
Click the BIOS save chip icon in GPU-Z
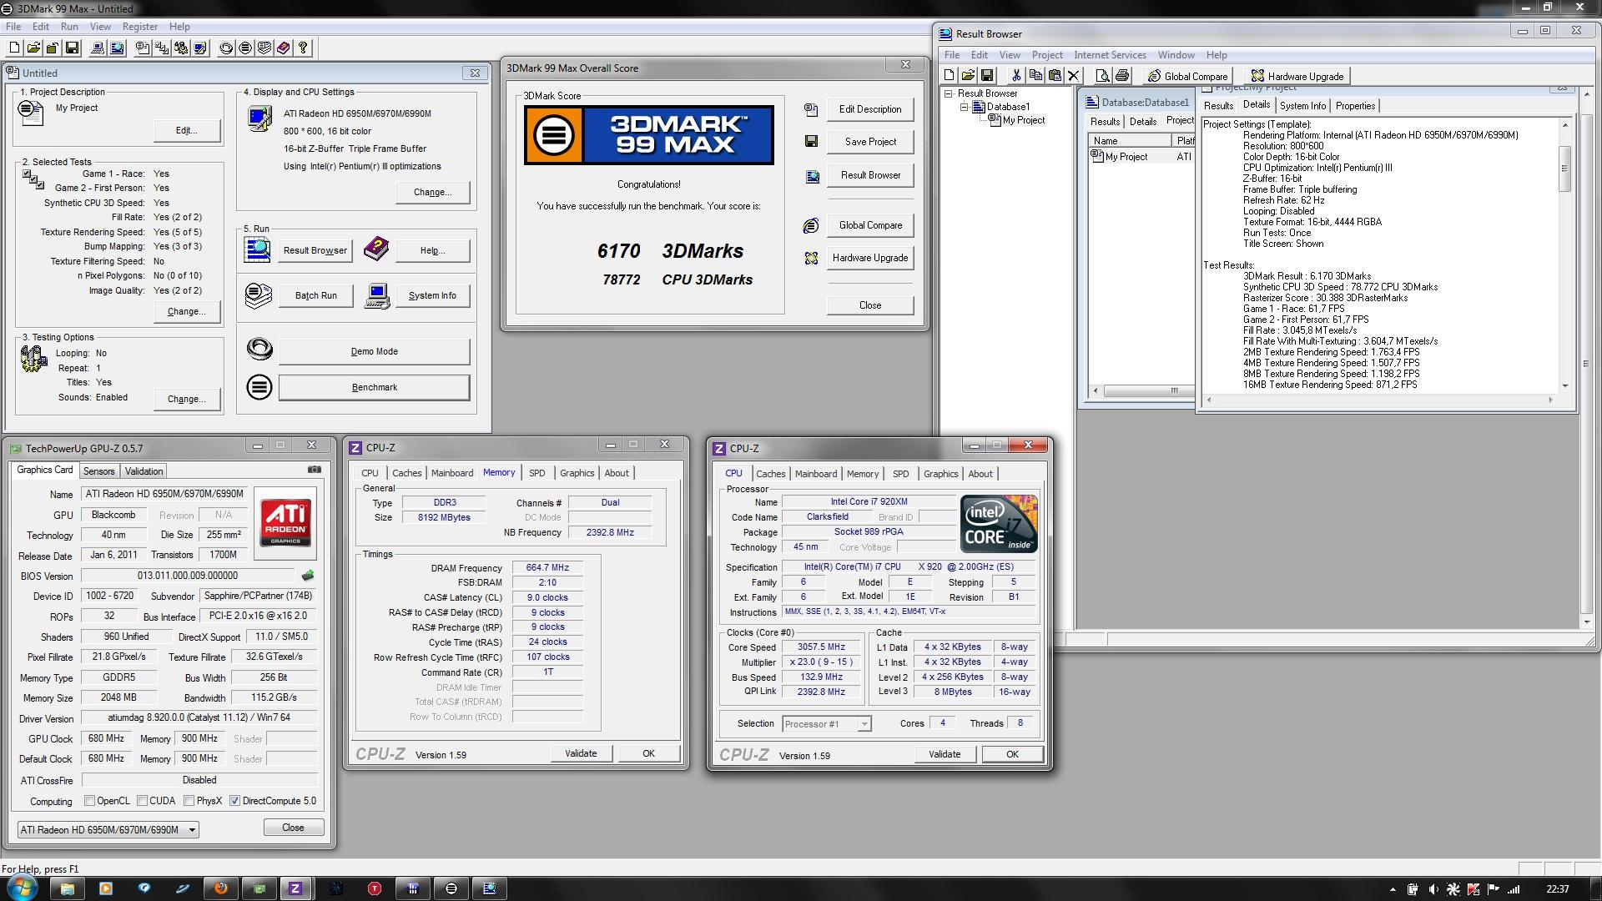coord(308,576)
